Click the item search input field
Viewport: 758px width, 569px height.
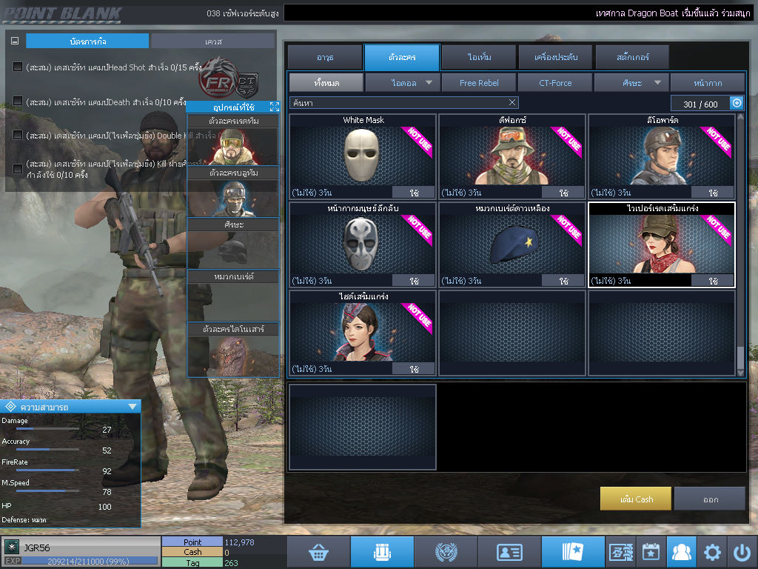click(404, 102)
